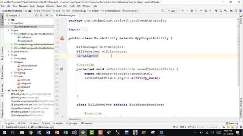Open the AVD Manager device icon
Screen dimensions: 243x136
(221, 11)
